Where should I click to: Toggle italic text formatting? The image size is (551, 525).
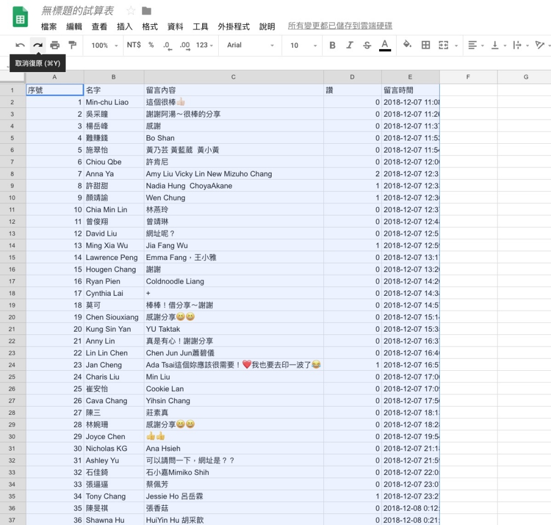tap(349, 45)
